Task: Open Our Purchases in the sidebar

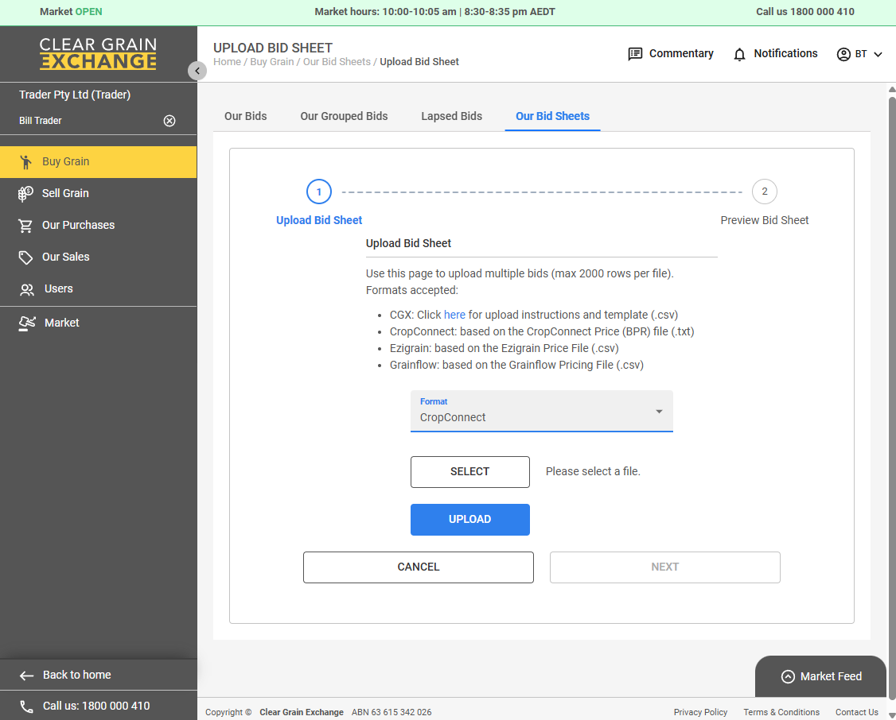Action: (99, 226)
